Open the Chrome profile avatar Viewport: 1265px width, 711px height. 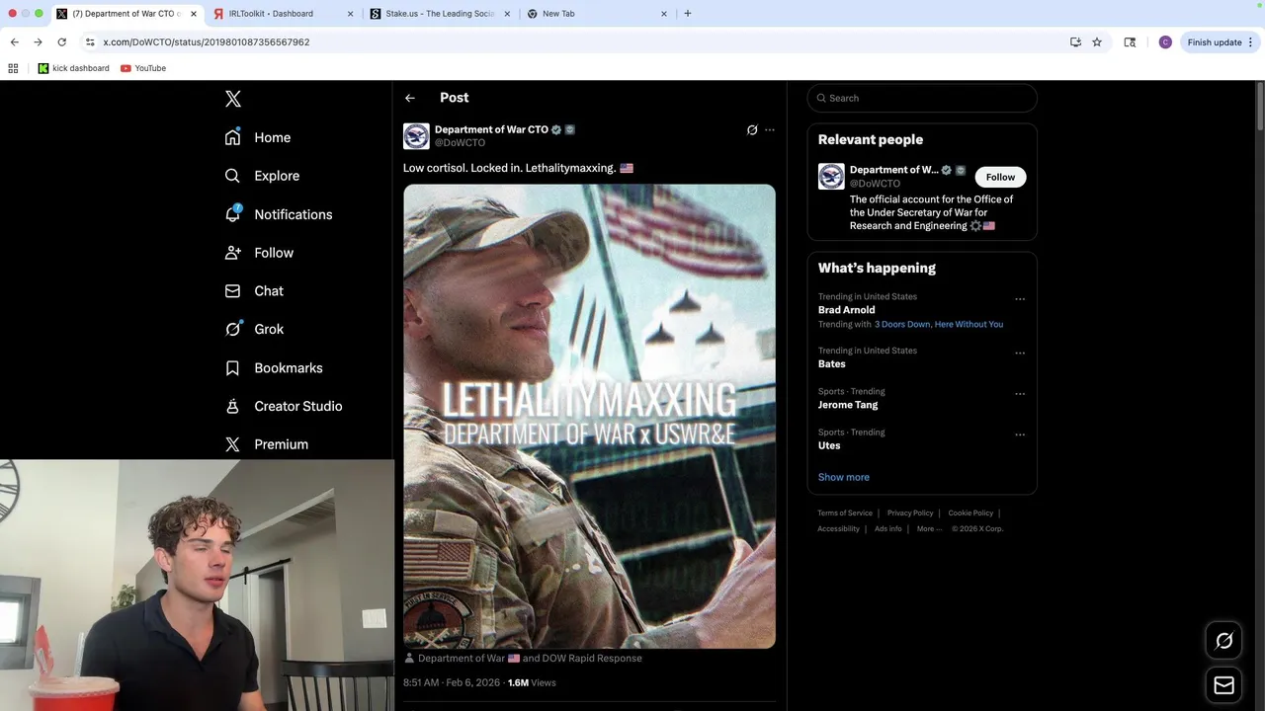1165,42
